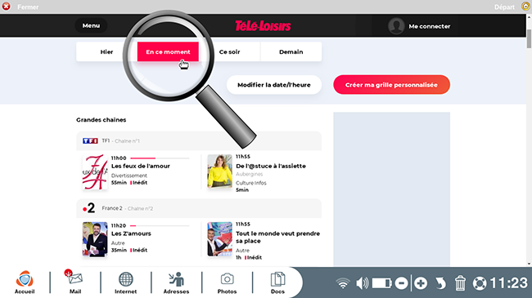Click the speaker volume icon

[363, 283]
